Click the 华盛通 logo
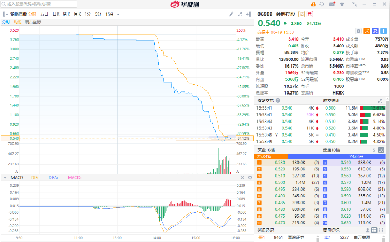The image size is (390, 242). (185, 4)
